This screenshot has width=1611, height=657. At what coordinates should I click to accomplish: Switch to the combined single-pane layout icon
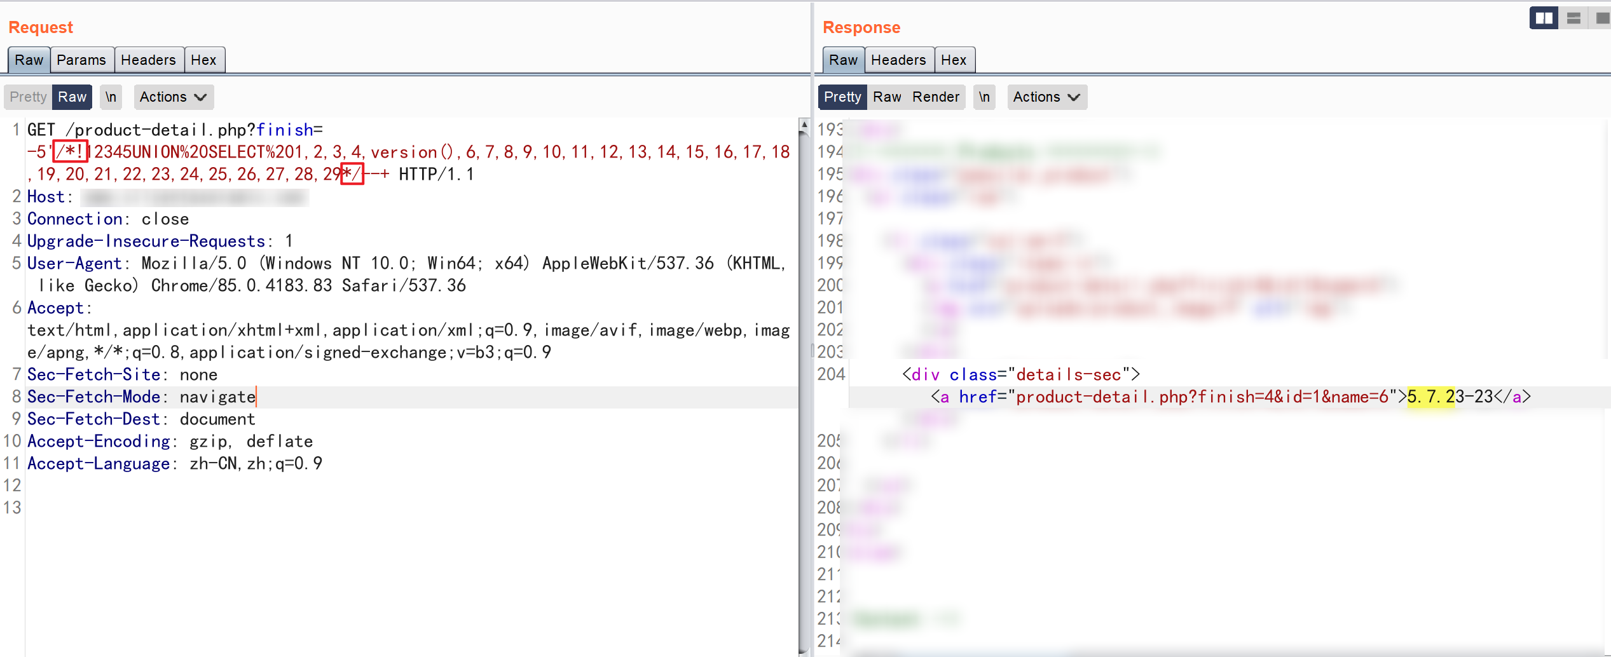pyautogui.click(x=1601, y=18)
